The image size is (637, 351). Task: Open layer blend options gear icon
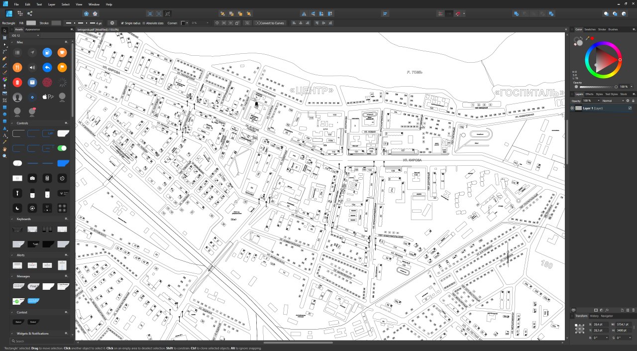click(x=628, y=101)
